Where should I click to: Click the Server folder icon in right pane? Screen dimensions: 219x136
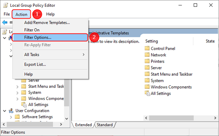tap(147, 68)
